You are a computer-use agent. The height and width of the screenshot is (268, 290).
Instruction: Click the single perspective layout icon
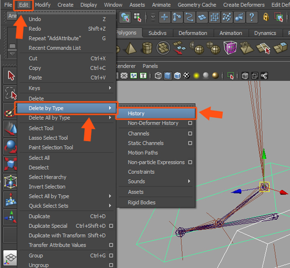pyautogui.click(x=10, y=258)
